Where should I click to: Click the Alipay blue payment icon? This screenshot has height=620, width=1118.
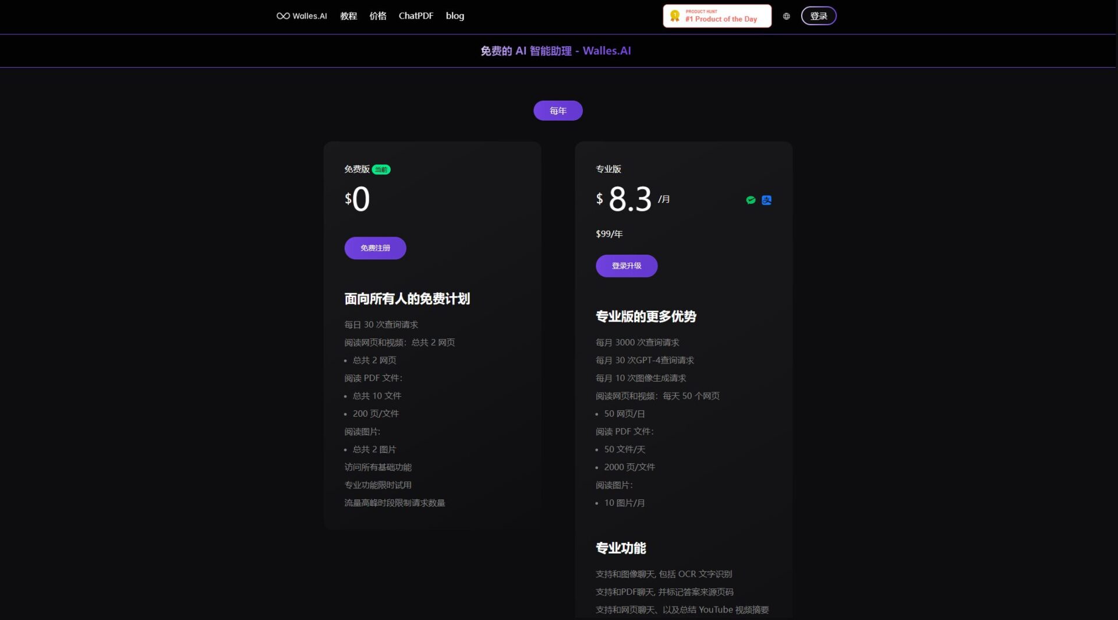point(767,200)
